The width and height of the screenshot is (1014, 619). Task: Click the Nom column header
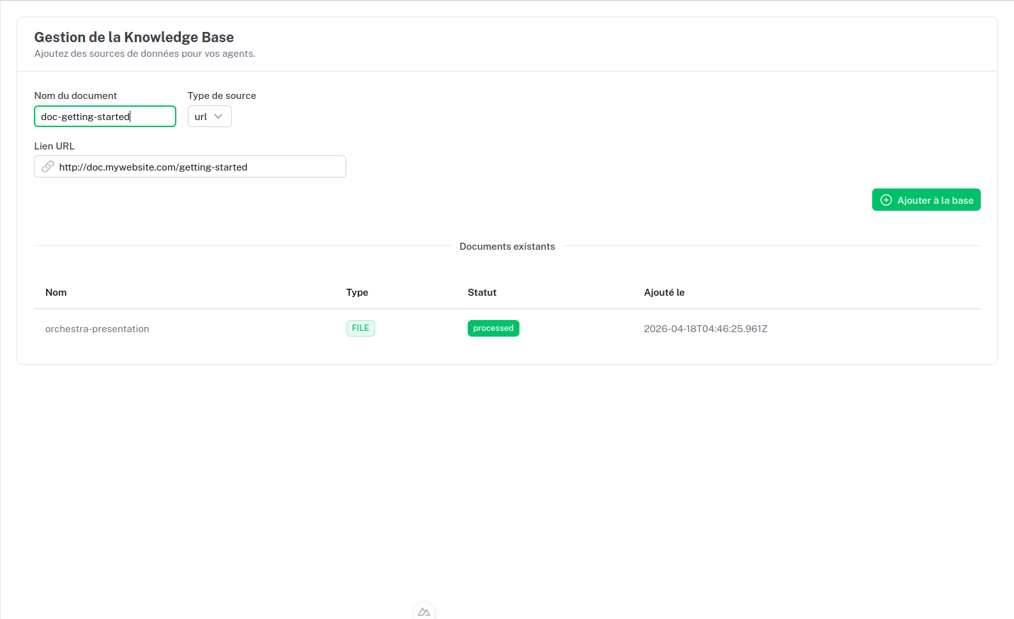pyautogui.click(x=56, y=293)
